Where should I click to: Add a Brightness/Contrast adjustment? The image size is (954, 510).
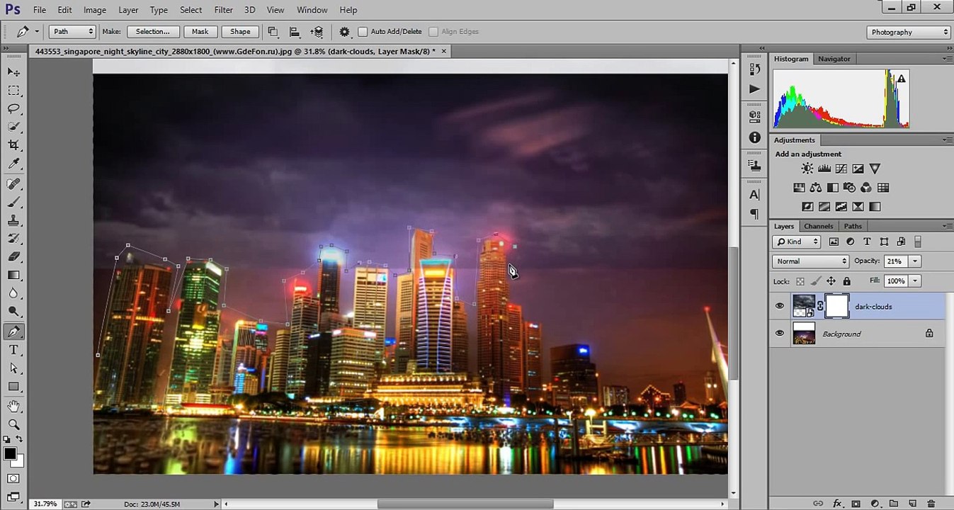click(807, 169)
